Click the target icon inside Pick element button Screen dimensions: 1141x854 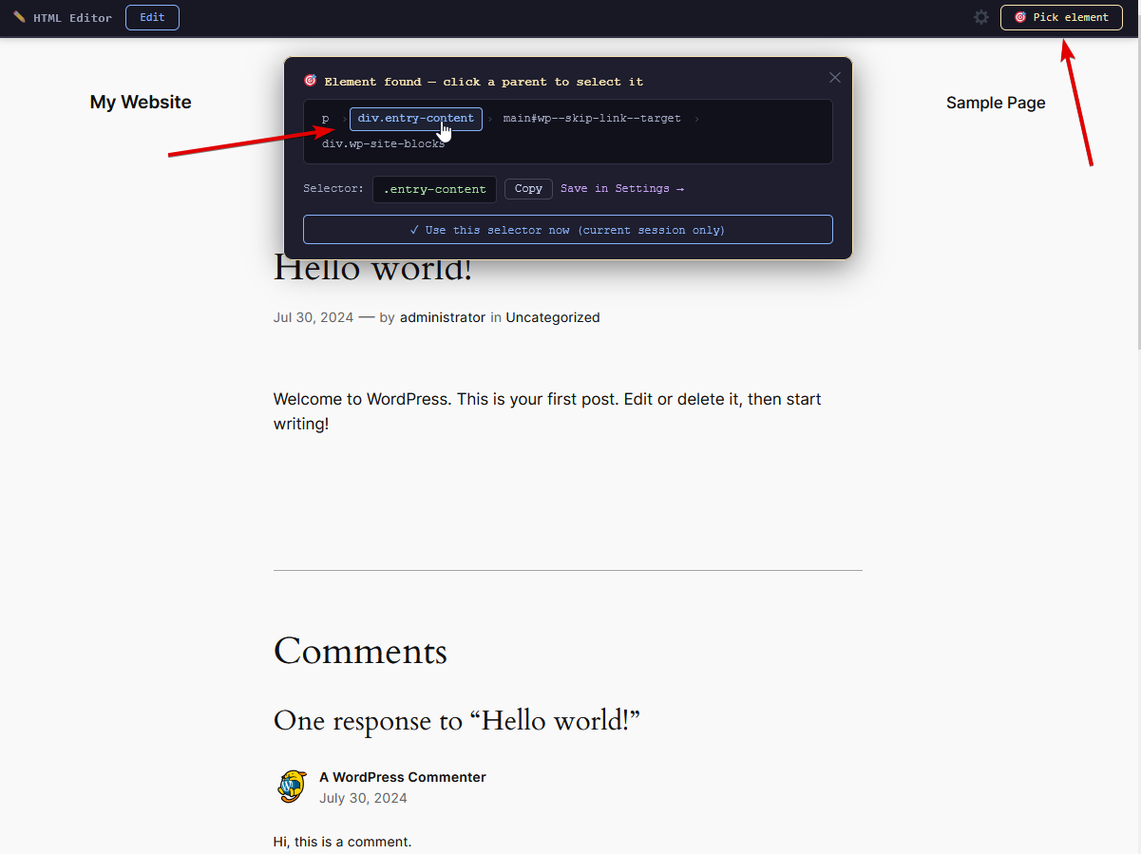tap(1021, 17)
